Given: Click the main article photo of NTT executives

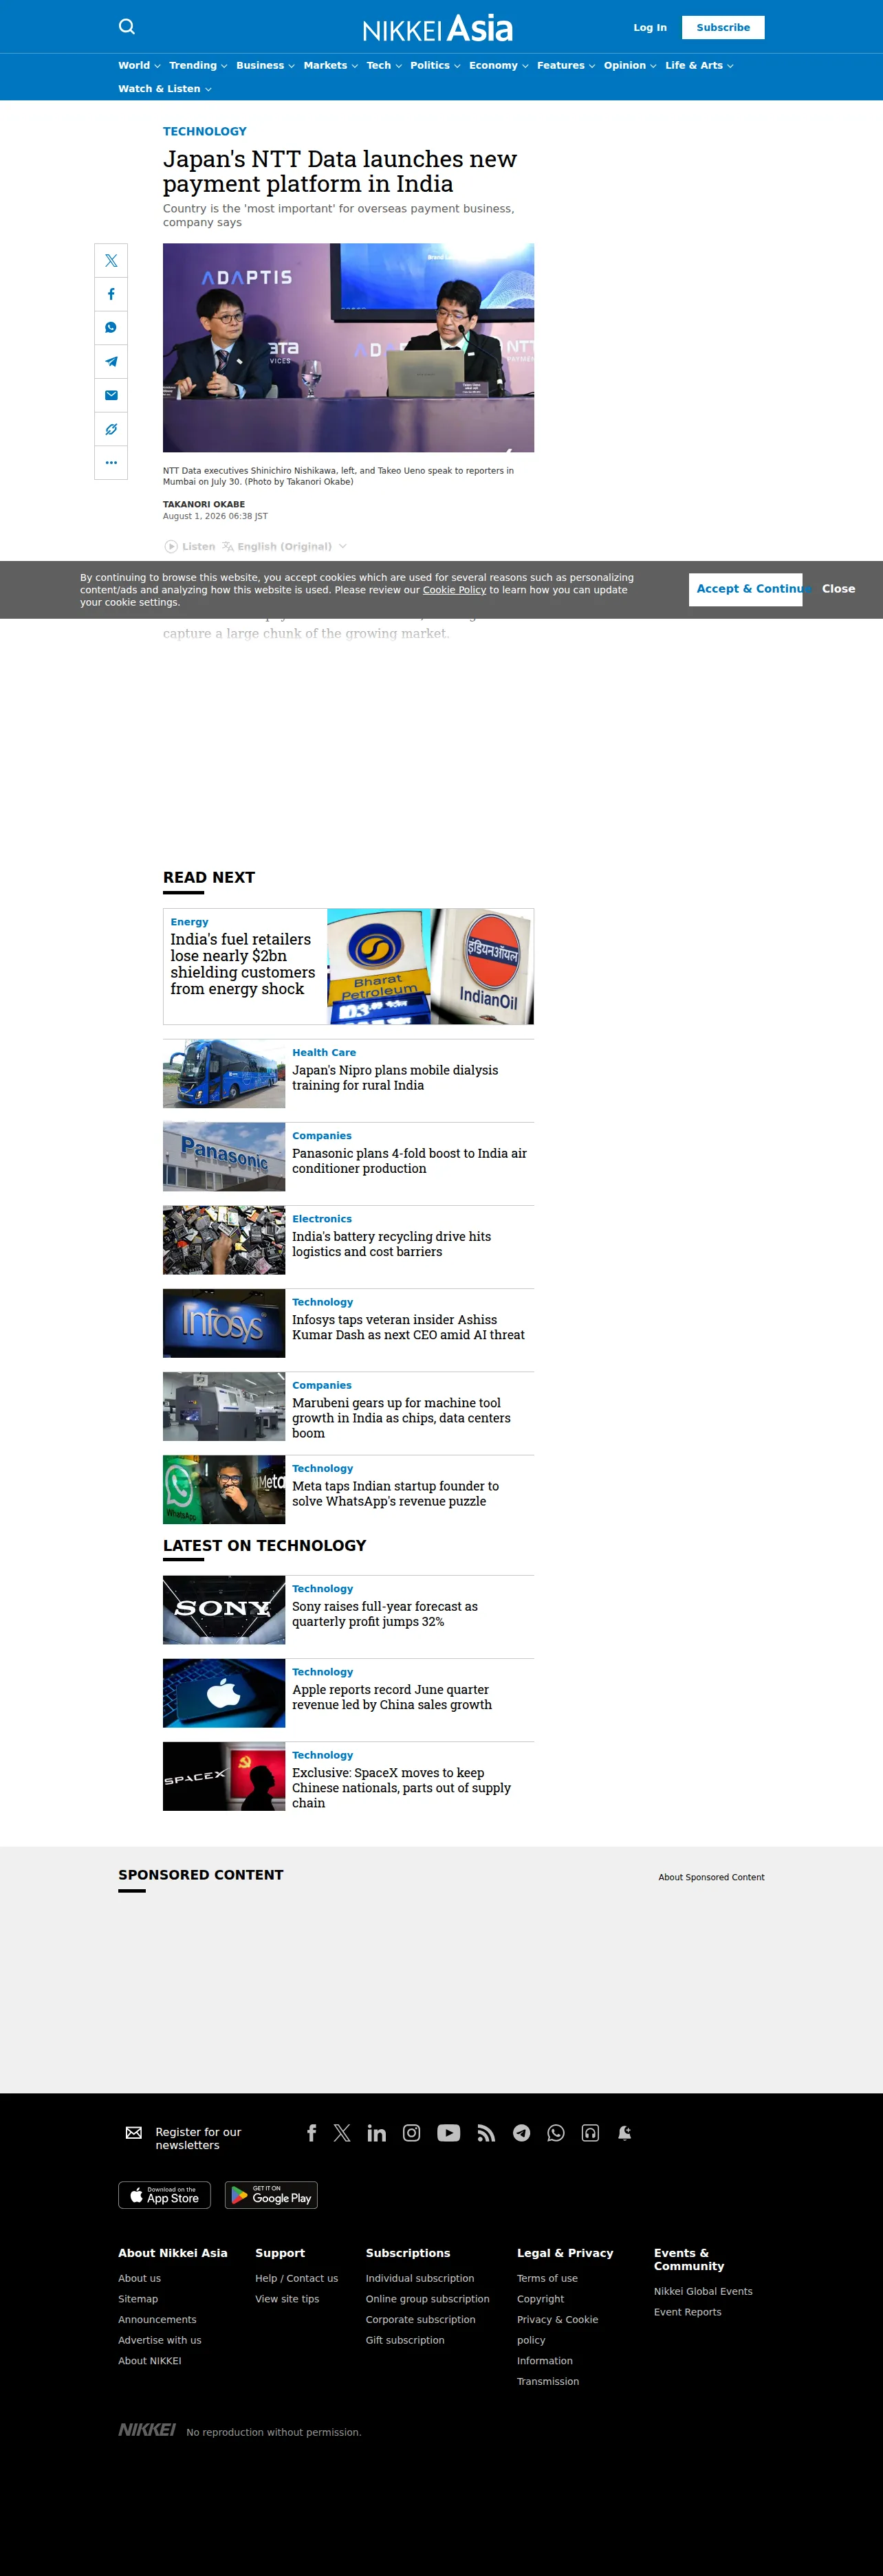Looking at the screenshot, I should click(x=348, y=348).
